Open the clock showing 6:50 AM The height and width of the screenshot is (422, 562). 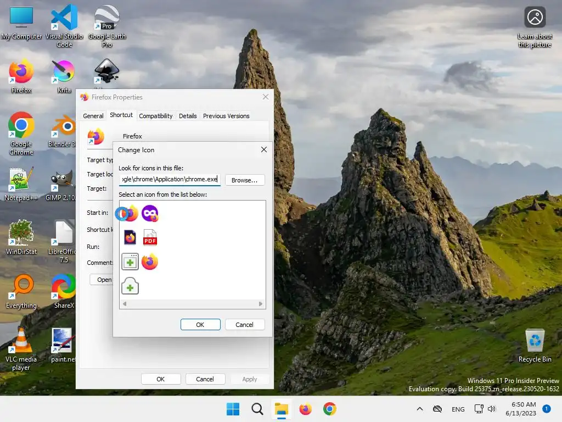[x=521, y=409]
